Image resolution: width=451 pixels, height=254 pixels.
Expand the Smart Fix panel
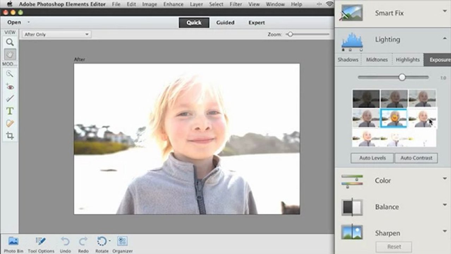445,11
